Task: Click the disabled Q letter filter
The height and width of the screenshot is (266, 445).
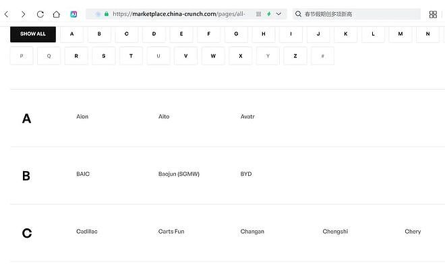Action: (49, 56)
